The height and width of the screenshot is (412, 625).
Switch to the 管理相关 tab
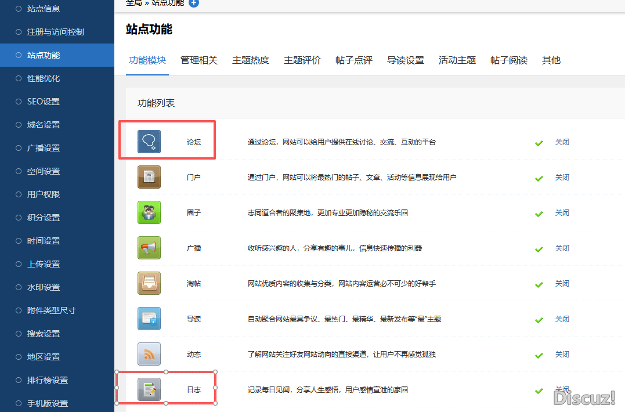pos(199,60)
